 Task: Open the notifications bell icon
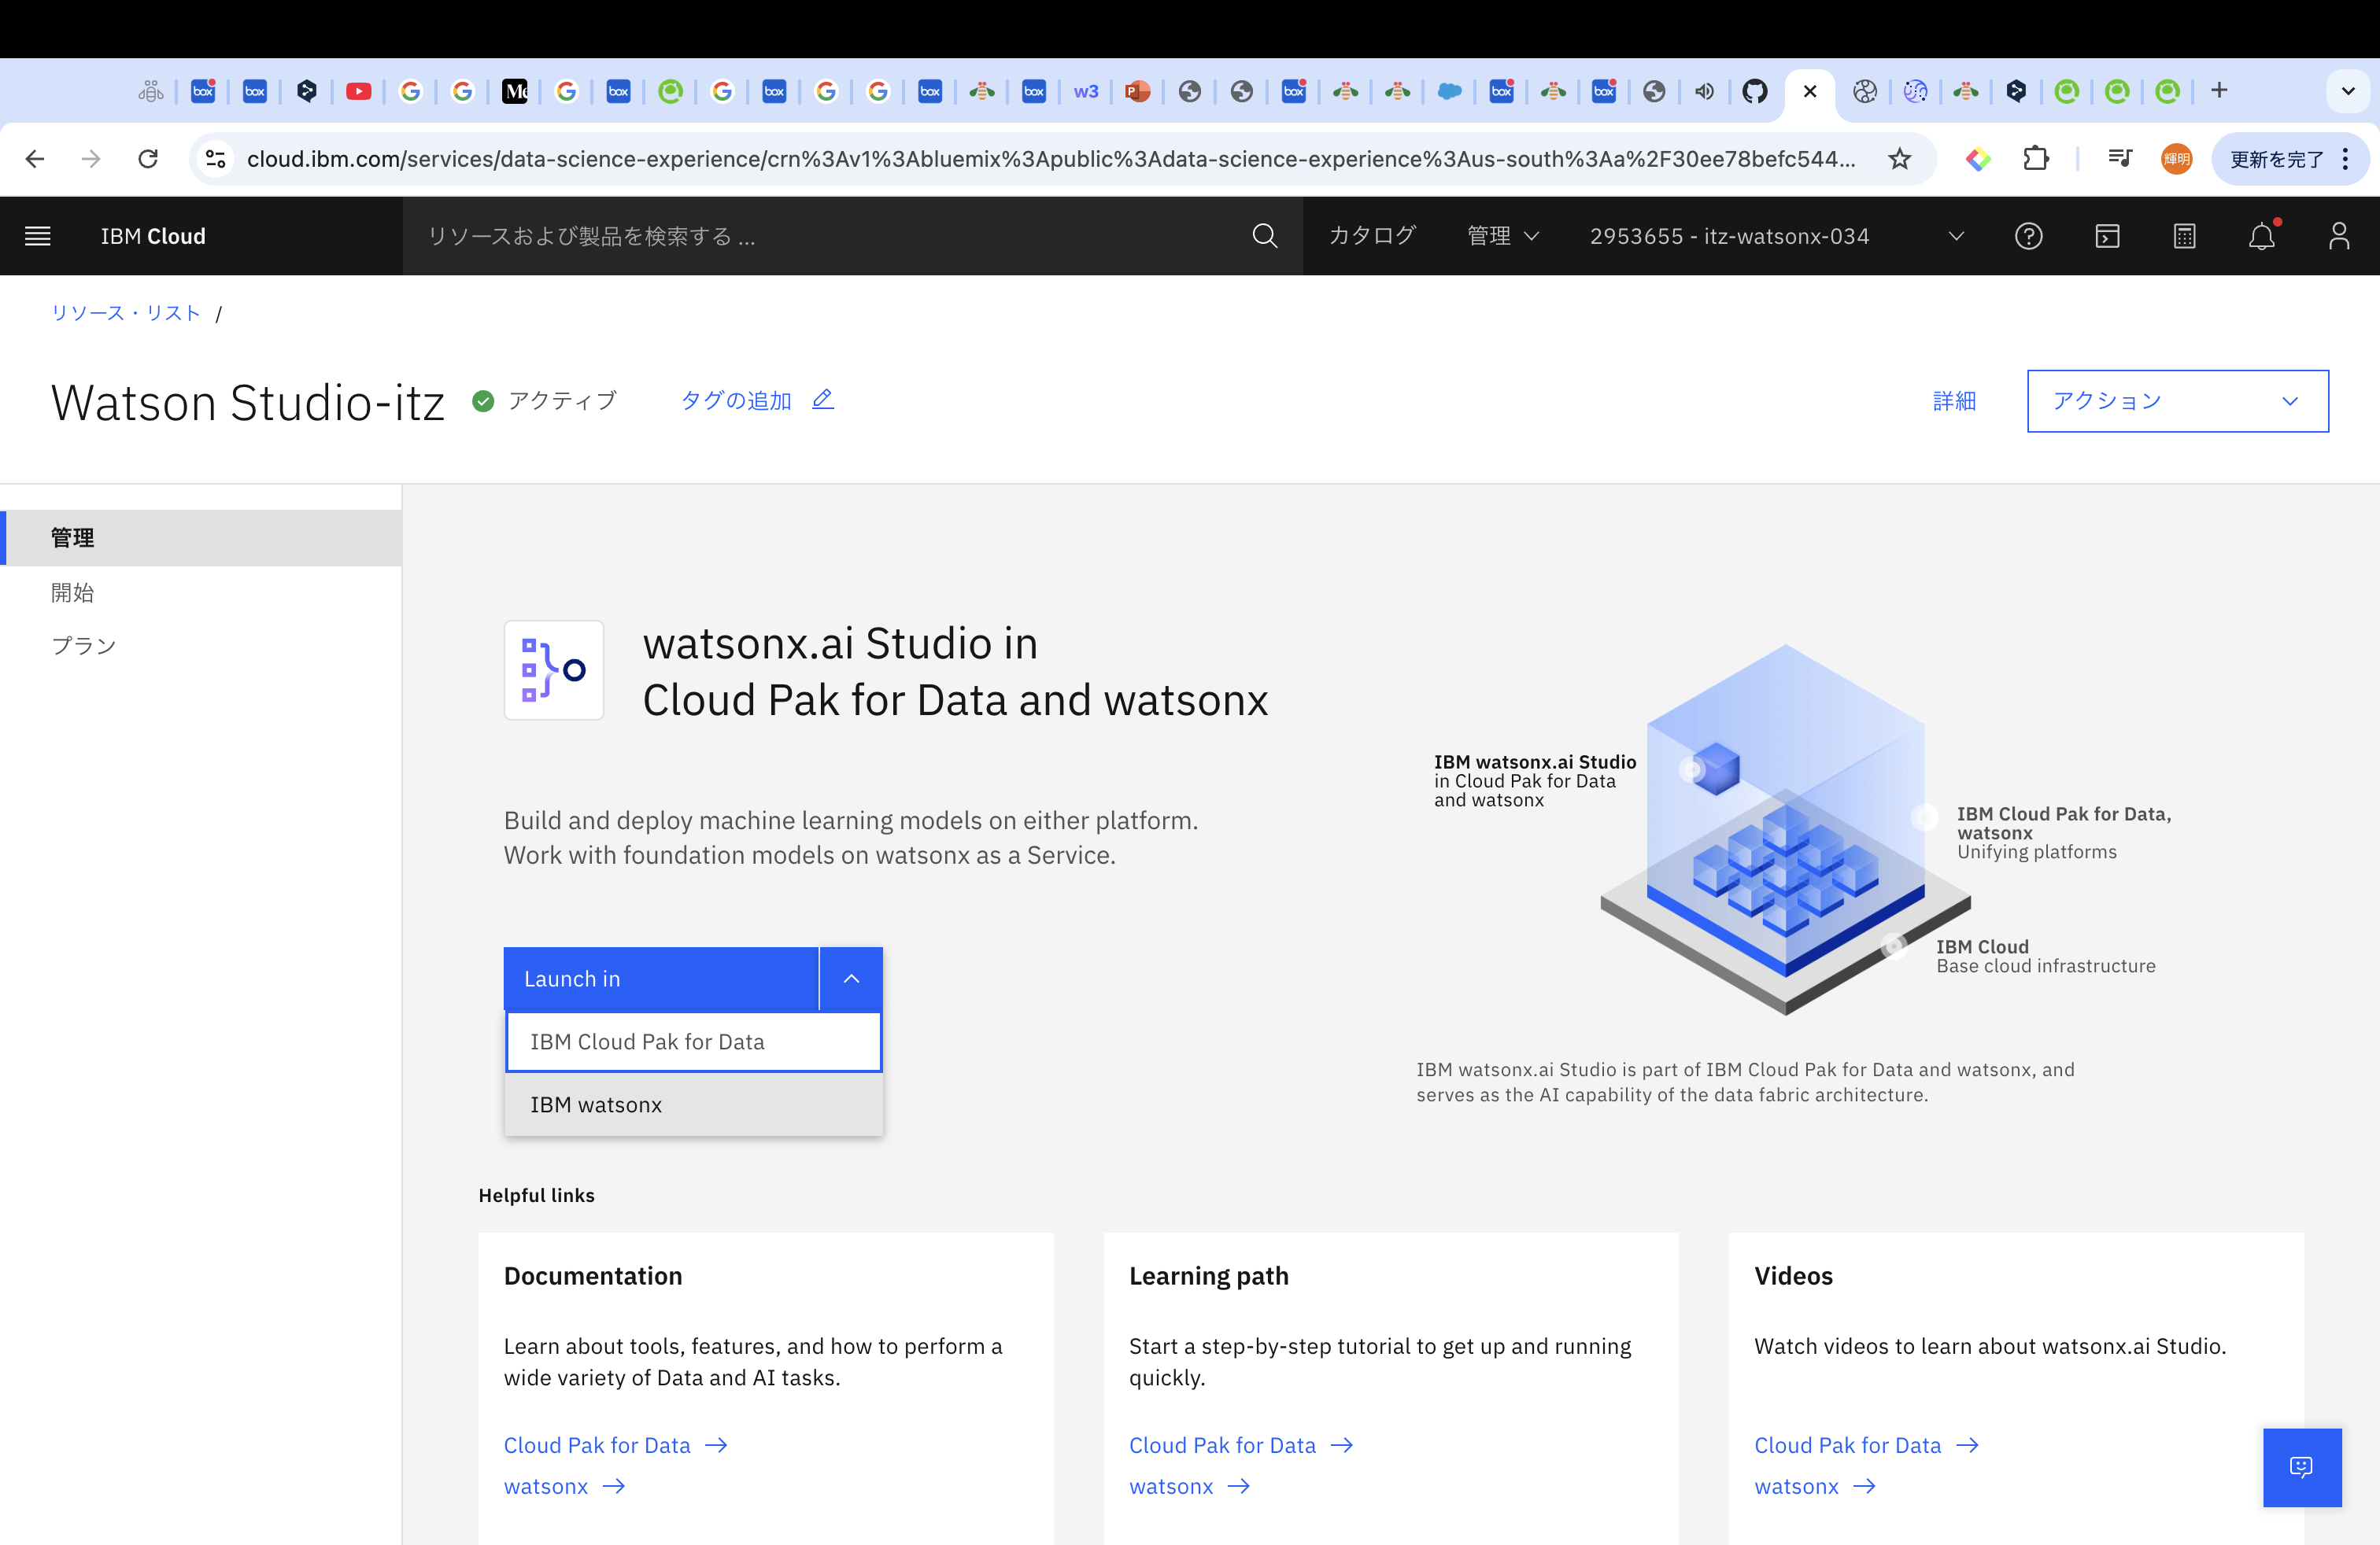tap(2261, 236)
